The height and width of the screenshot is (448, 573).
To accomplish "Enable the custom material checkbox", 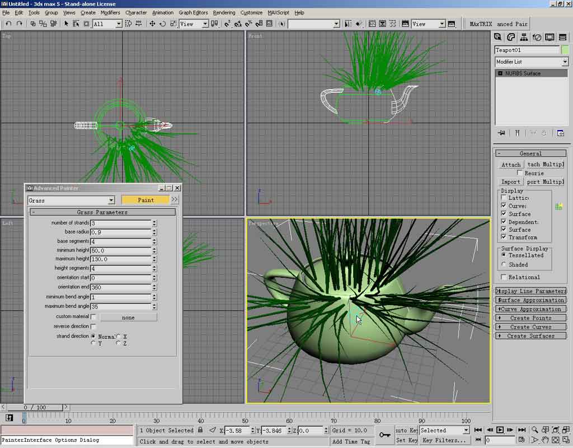I will click(93, 317).
